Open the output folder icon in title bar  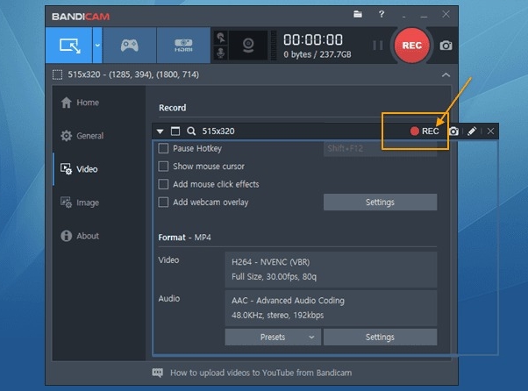click(358, 15)
